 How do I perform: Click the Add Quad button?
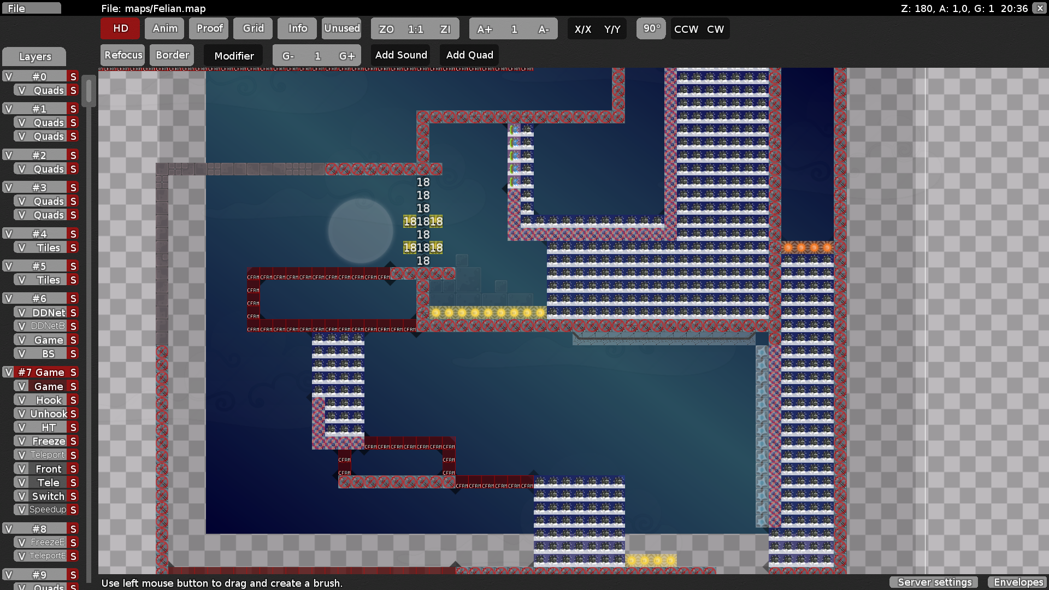click(469, 55)
